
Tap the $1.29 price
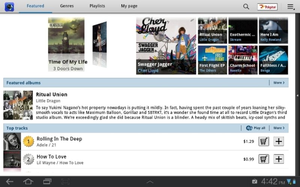(249, 141)
